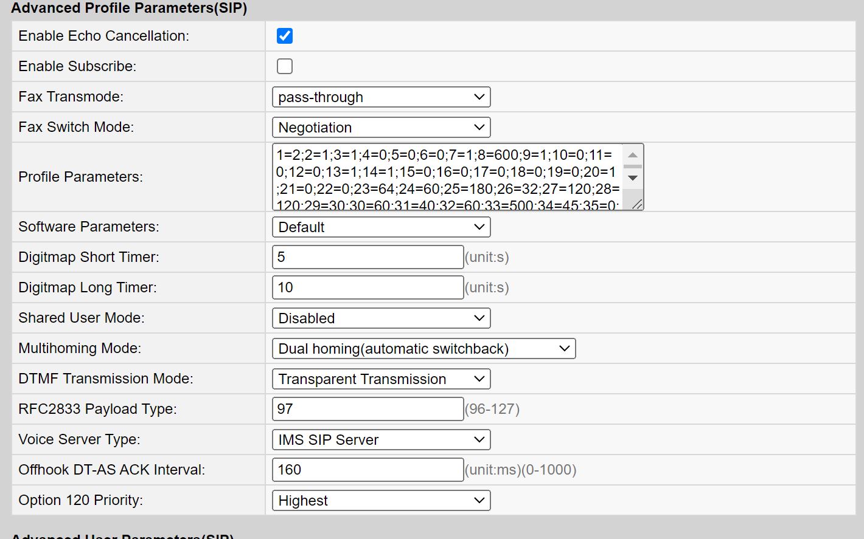This screenshot has width=864, height=539.
Task: Expand the Multihoming Mode dropdown
Action: click(x=423, y=349)
